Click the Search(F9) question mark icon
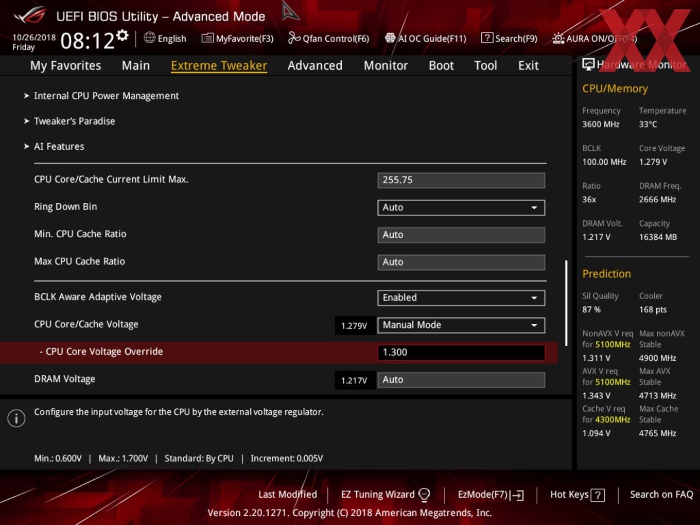This screenshot has width=700, height=525. click(x=486, y=38)
